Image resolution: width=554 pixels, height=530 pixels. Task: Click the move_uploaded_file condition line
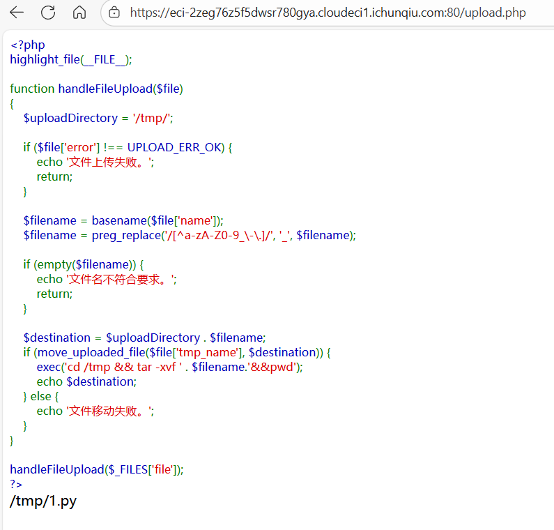pyautogui.click(x=177, y=352)
